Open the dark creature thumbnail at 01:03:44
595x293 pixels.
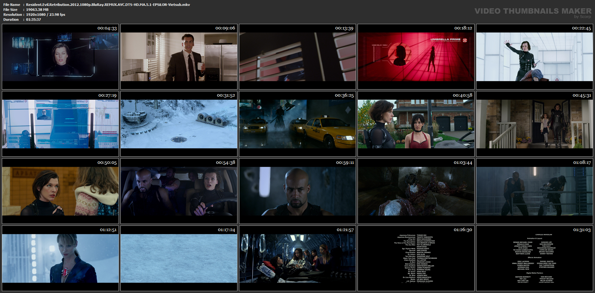(x=416, y=191)
